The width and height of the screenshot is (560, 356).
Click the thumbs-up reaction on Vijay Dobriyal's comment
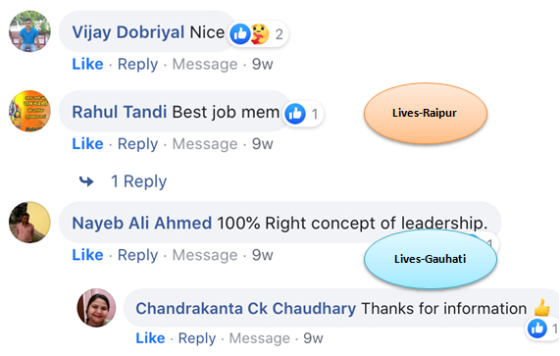[240, 34]
